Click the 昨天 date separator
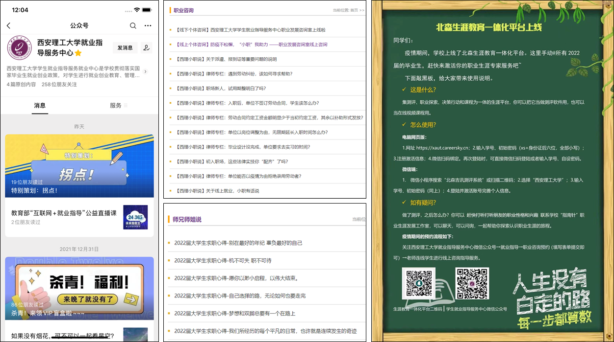The width and height of the screenshot is (614, 342). point(79,127)
